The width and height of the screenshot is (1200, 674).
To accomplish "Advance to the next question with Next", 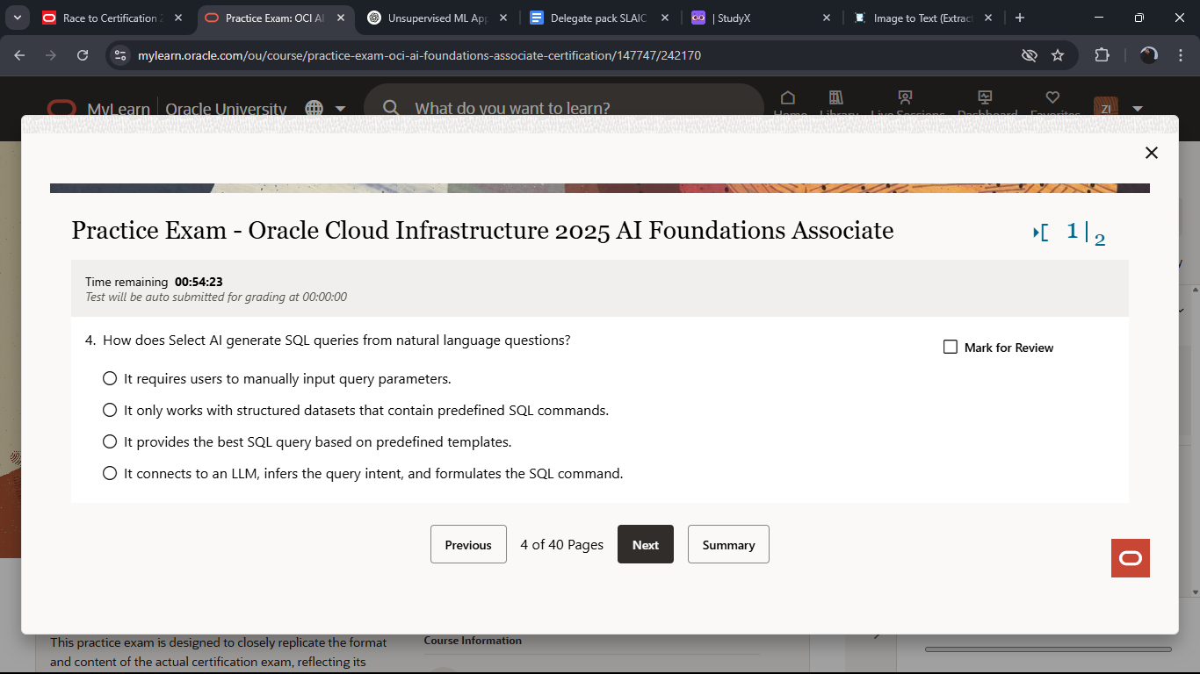I will [x=645, y=544].
